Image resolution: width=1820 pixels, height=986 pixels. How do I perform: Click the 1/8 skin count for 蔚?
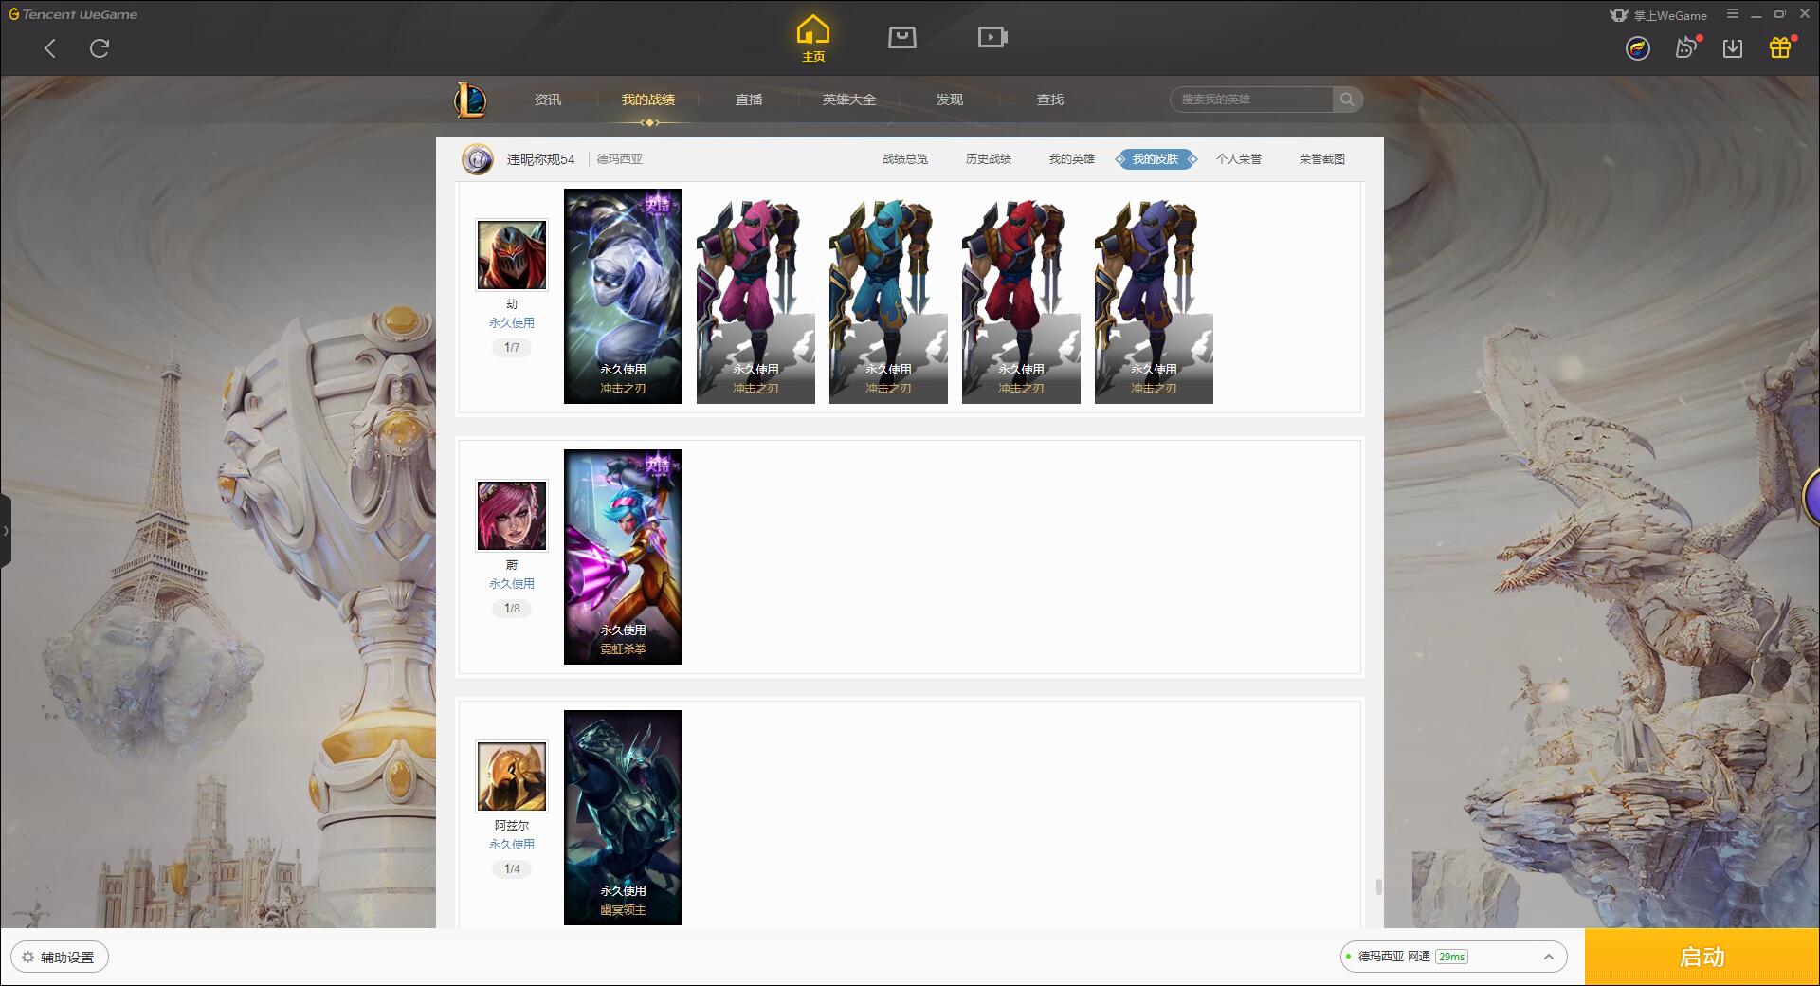coord(512,609)
